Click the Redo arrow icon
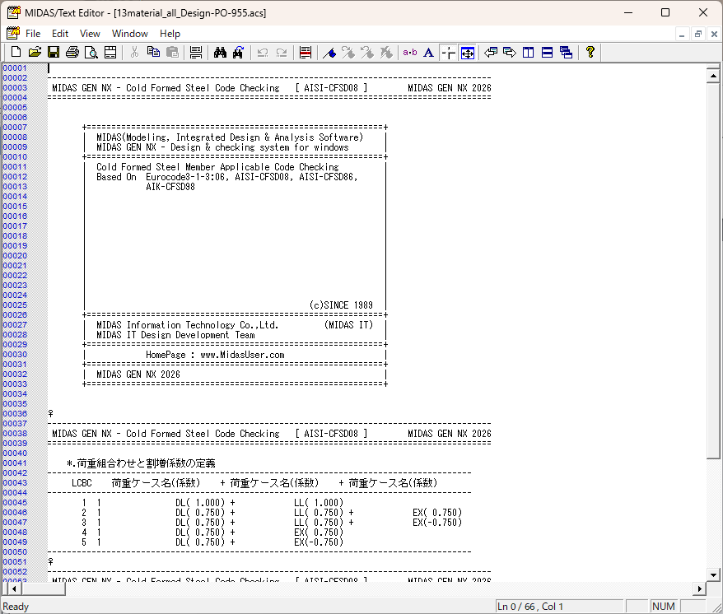Image resolution: width=723 pixels, height=614 pixels. pyautogui.click(x=282, y=53)
